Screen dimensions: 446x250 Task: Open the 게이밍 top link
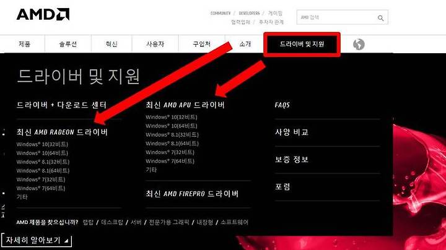tap(275, 14)
